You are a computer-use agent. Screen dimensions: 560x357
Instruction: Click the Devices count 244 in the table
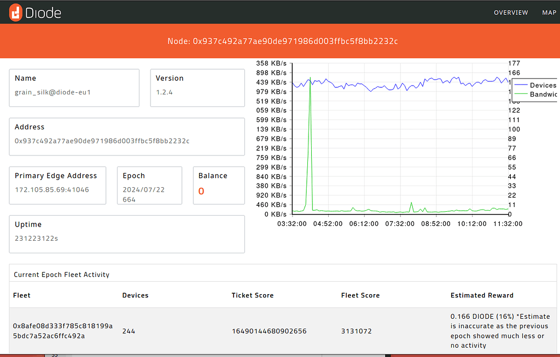click(x=129, y=331)
